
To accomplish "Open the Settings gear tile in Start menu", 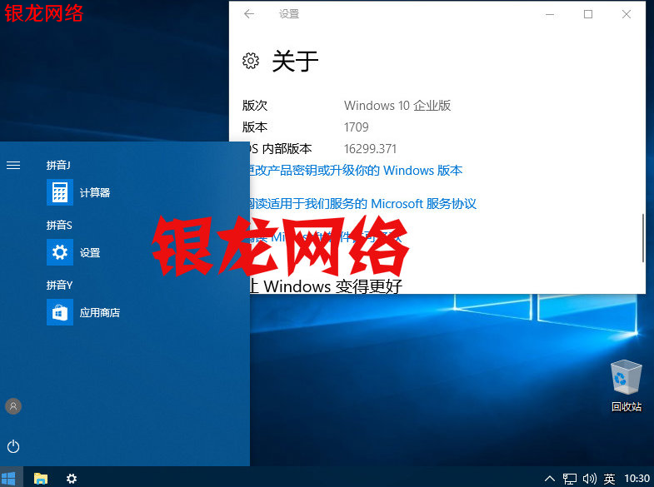I will coord(60,252).
